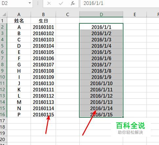Select the date cell 2016/1/4
This screenshot has height=145, width=159.
click(101, 46)
